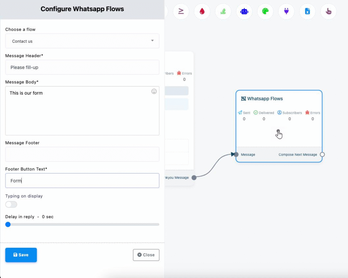Focus the Message Header input field
This screenshot has height=278, width=348.
(82, 67)
